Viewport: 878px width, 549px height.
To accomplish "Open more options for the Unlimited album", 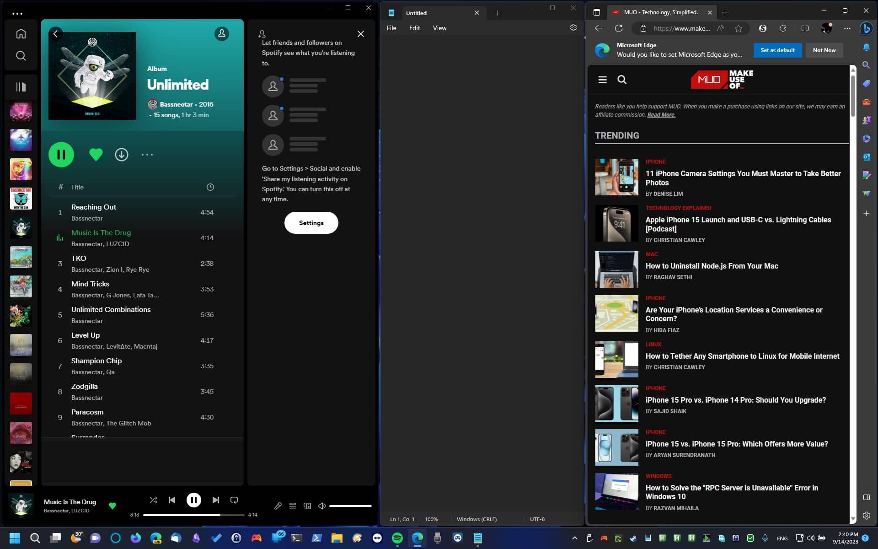I will coord(147,154).
